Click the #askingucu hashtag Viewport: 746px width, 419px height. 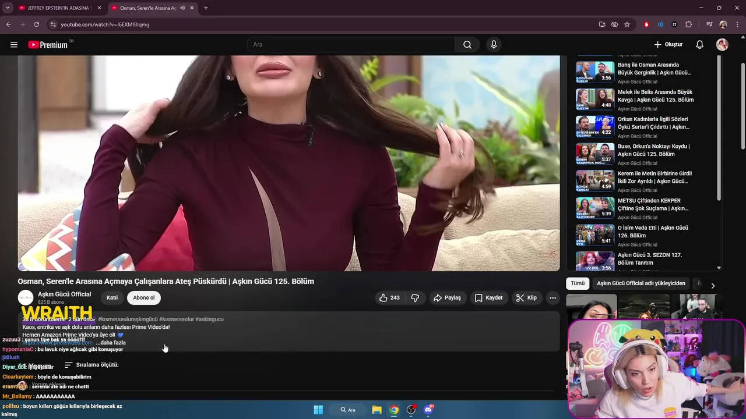[209, 319]
